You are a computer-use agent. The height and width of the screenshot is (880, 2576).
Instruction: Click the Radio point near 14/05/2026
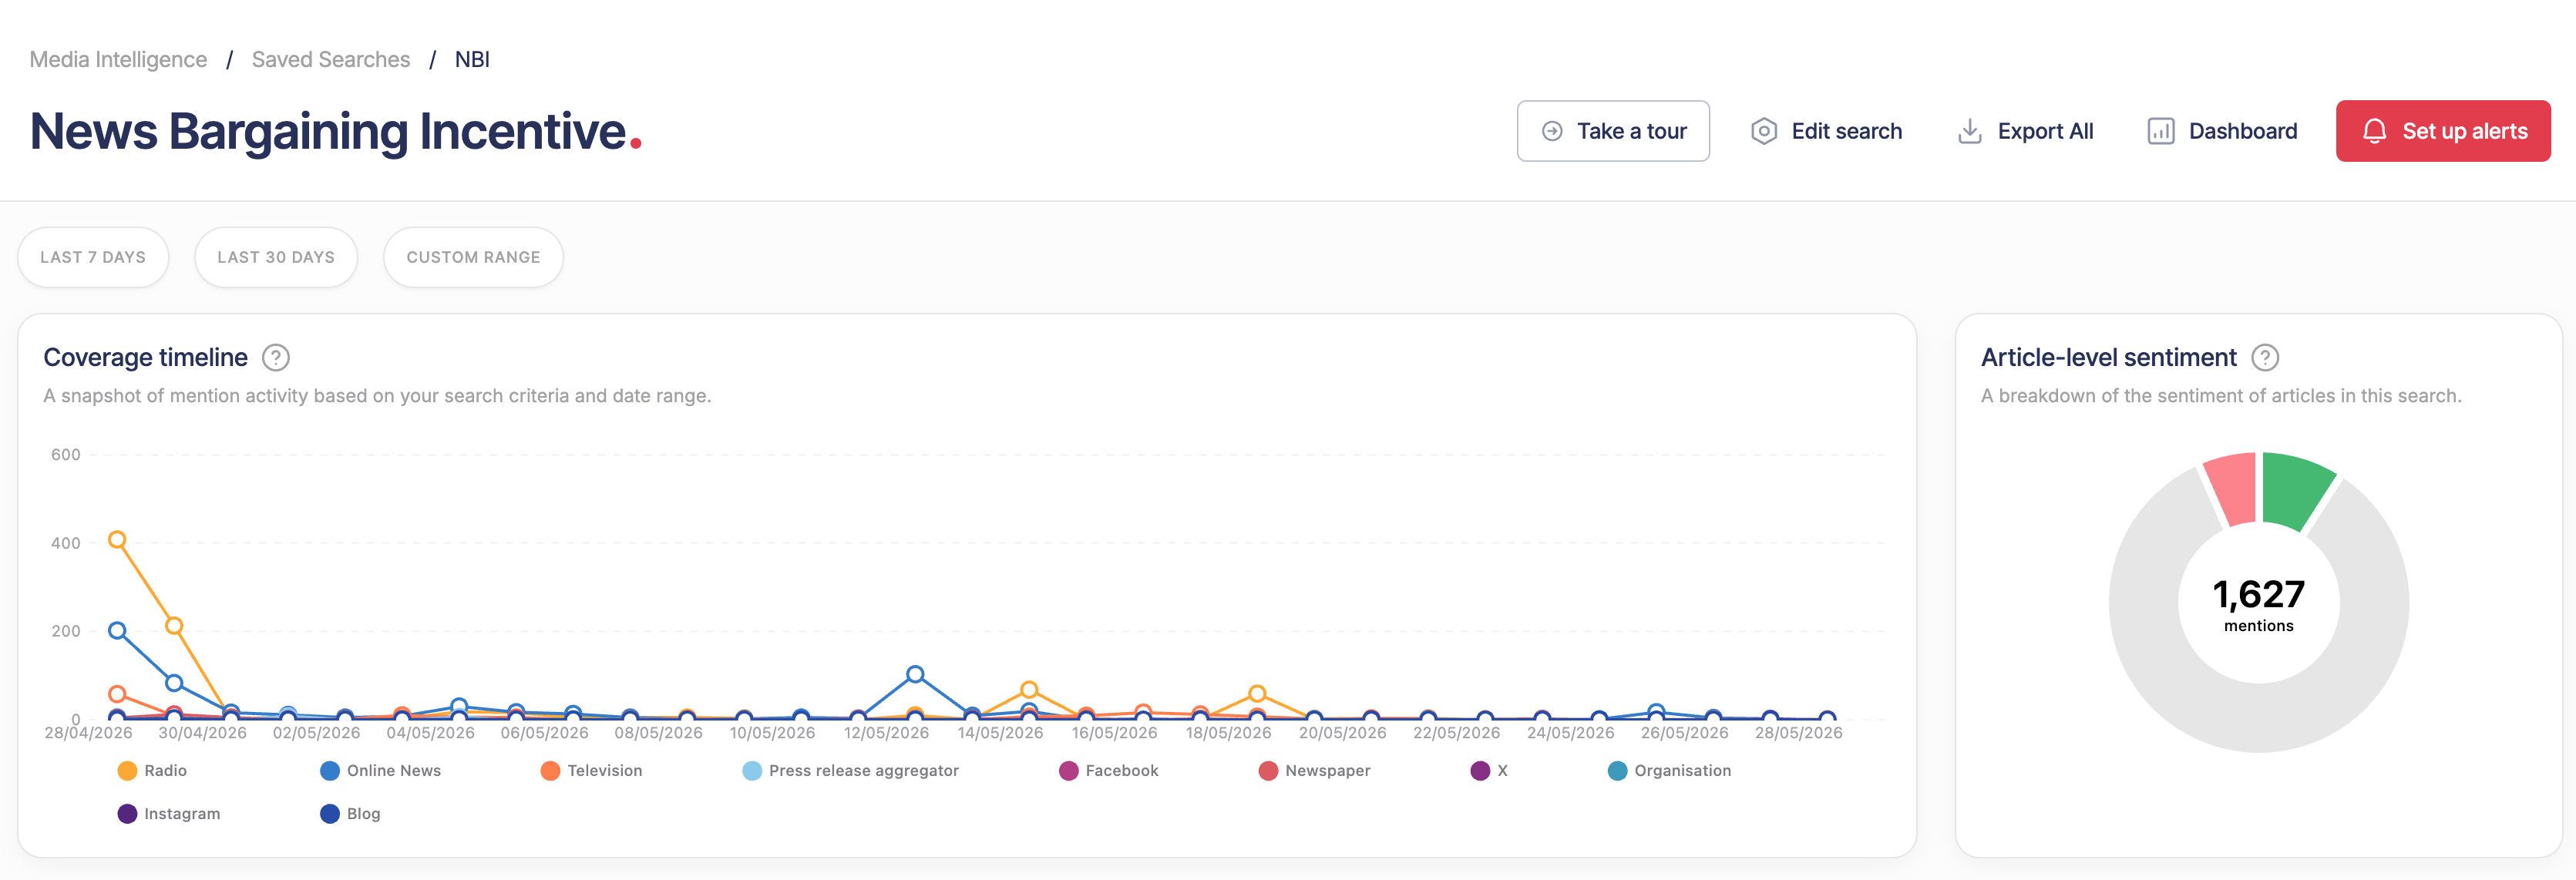pos(1029,690)
